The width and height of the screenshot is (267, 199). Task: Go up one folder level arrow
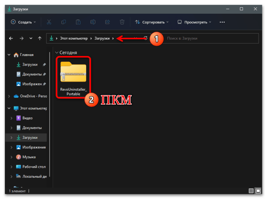[x=40, y=39]
